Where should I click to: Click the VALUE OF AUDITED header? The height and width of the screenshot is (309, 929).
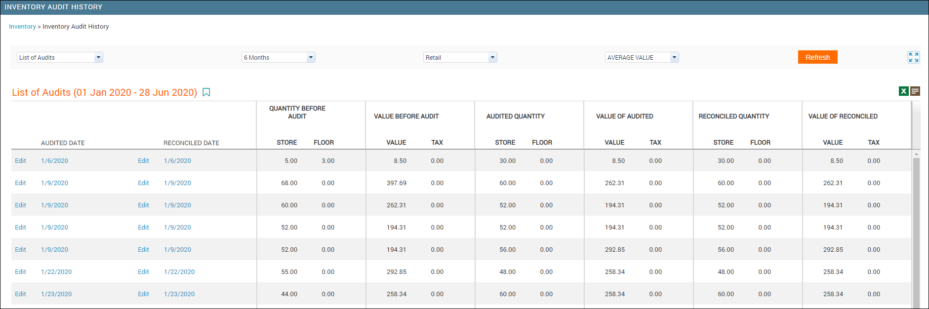pos(624,116)
